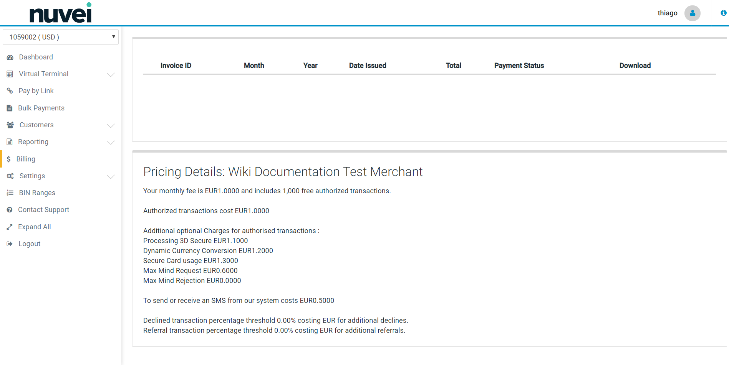Click the thiago user avatar icon
Viewport: 729px width, 365px height.
click(692, 13)
